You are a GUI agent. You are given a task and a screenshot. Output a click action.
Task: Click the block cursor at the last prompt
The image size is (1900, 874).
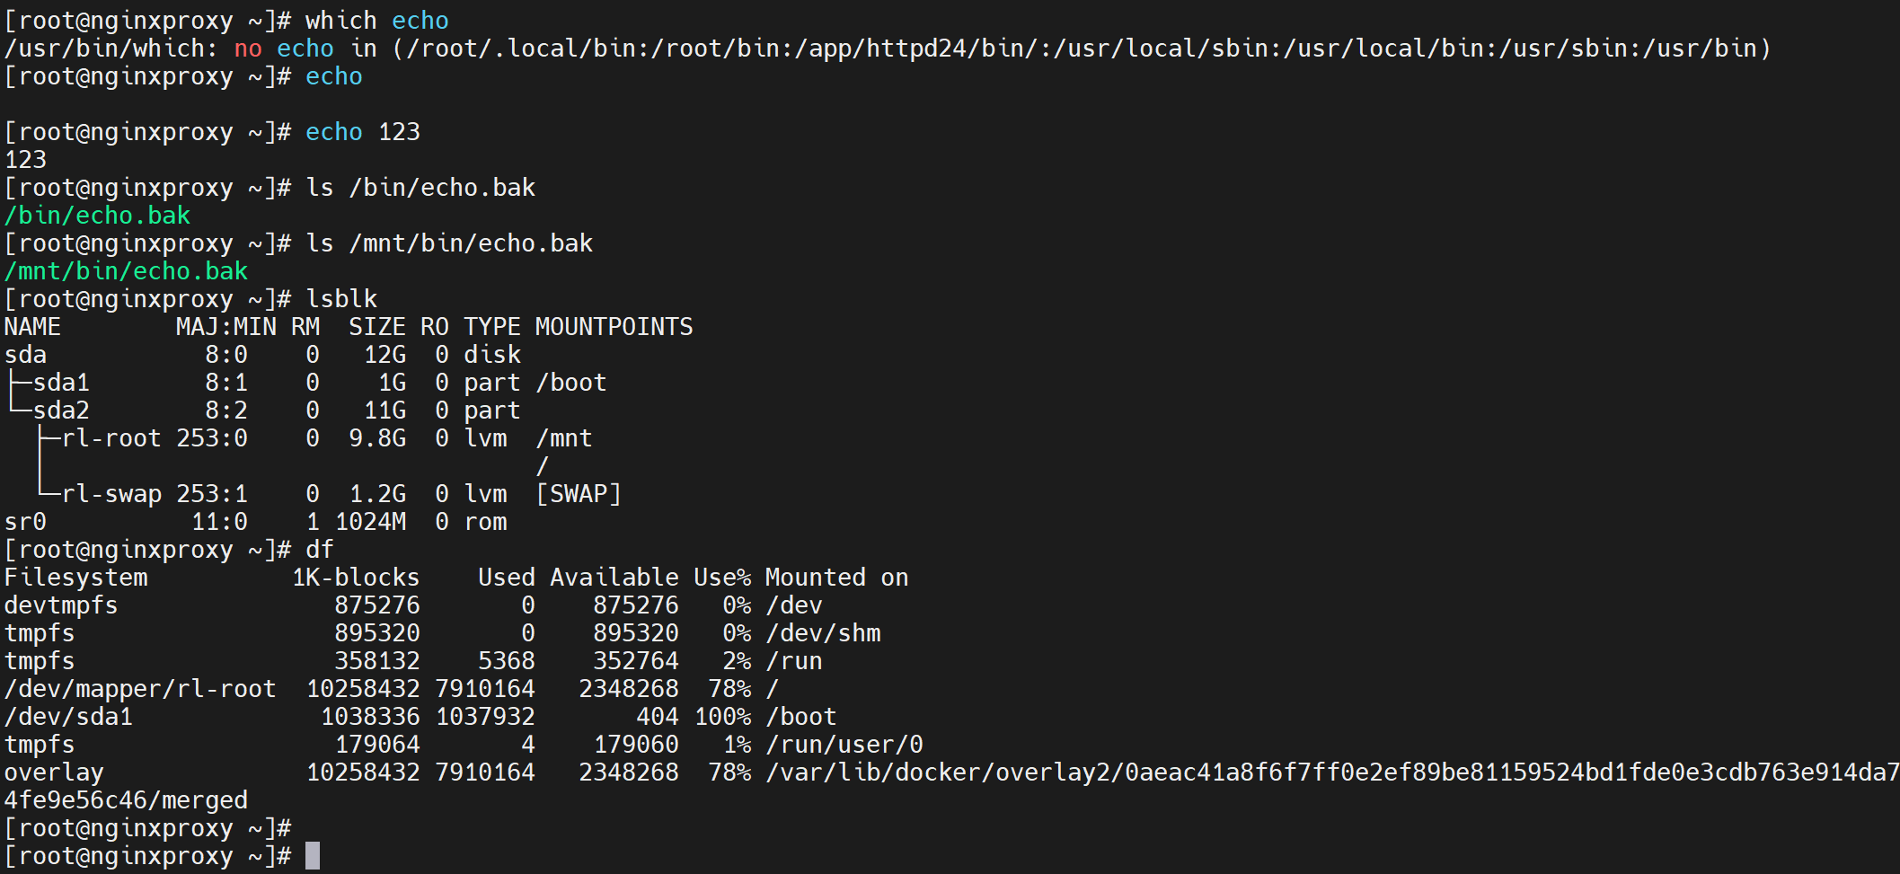click(x=313, y=856)
